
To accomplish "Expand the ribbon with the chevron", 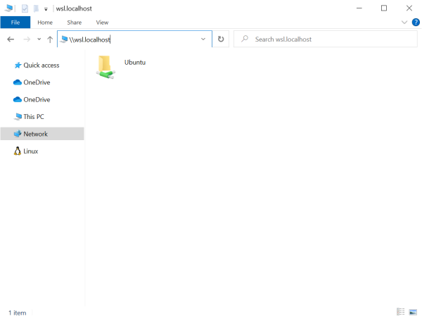I will pos(404,22).
